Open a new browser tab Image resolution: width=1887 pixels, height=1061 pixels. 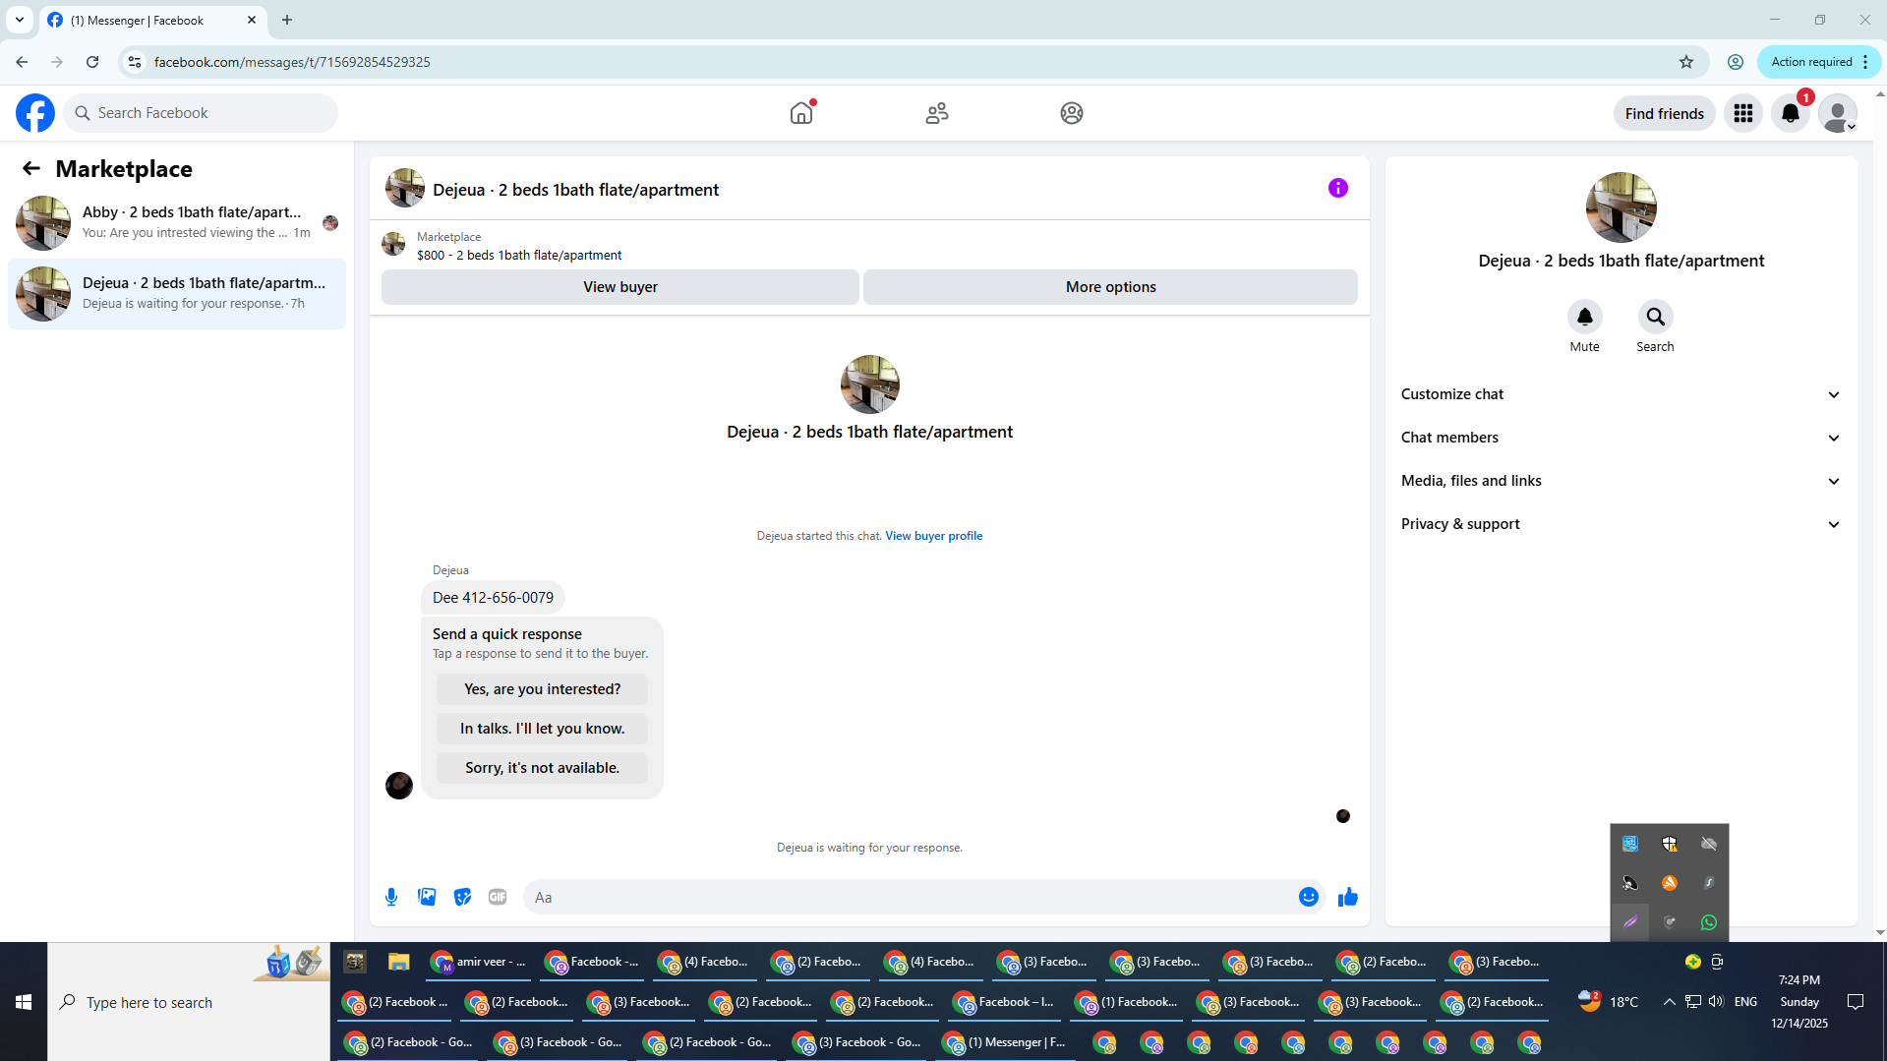tap(287, 20)
